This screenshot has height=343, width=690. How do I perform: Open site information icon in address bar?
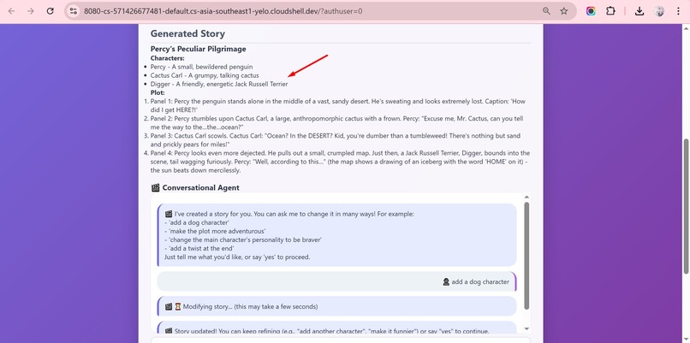[74, 11]
